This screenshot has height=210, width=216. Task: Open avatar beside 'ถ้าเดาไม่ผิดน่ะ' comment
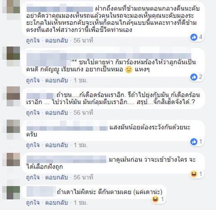click(13, 193)
